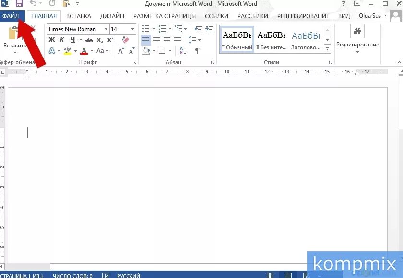
Task: Sort the text alphabetically
Action: 183,51
